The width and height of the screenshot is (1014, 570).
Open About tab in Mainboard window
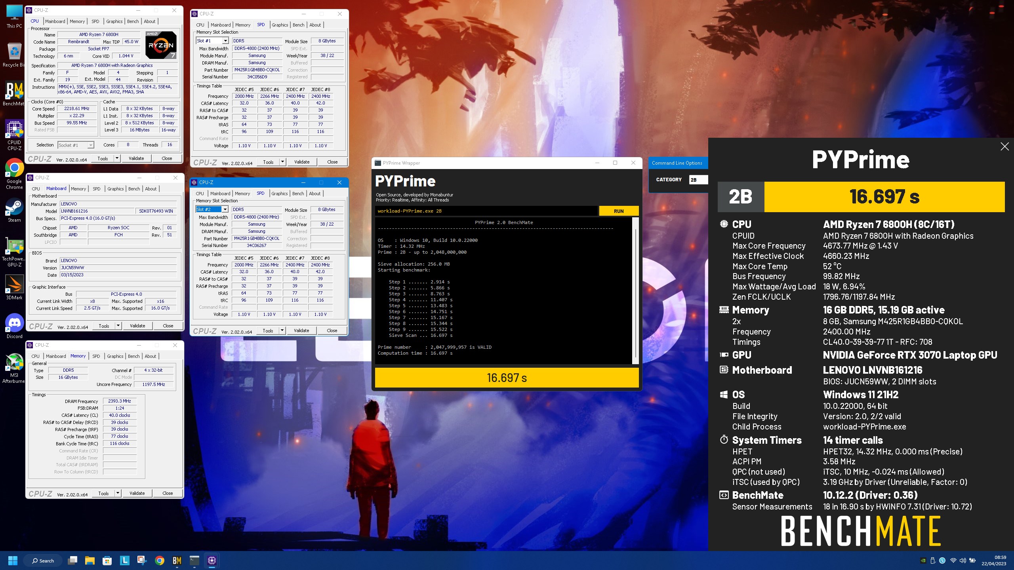[x=151, y=189]
